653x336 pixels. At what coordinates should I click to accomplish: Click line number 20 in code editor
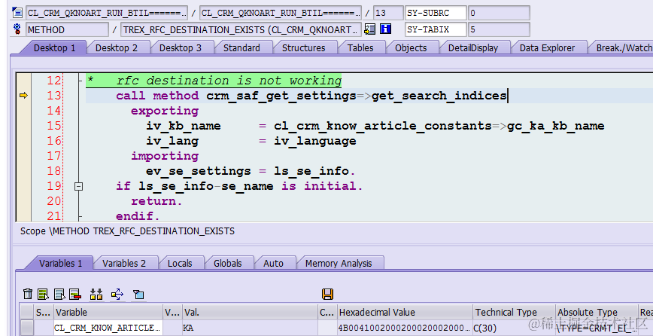pyautogui.click(x=54, y=201)
